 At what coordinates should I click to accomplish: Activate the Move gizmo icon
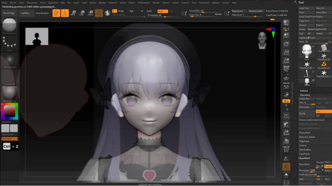[x=73, y=13]
